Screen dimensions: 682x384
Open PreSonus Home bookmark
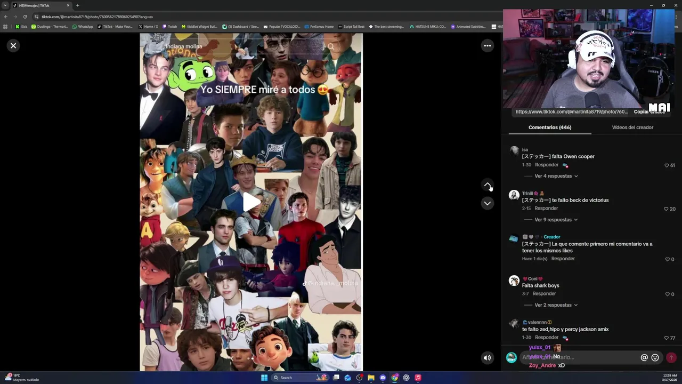(x=319, y=27)
